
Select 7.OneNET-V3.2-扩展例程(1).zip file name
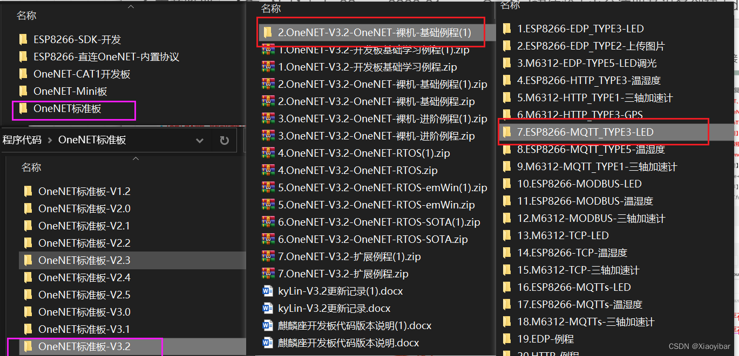[x=349, y=256]
